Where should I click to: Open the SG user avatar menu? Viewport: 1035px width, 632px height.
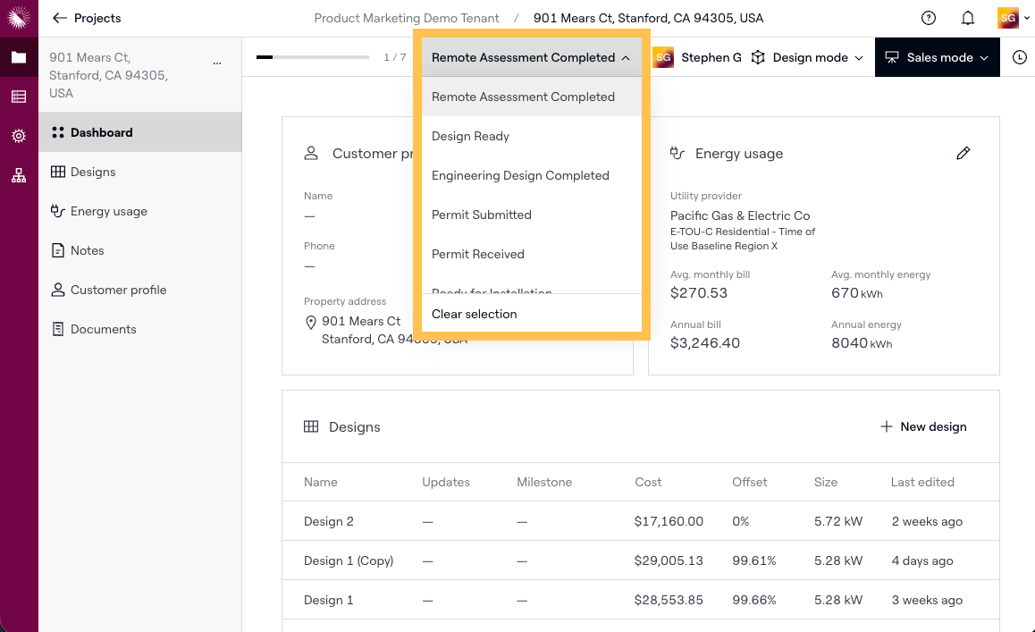pos(1013,18)
